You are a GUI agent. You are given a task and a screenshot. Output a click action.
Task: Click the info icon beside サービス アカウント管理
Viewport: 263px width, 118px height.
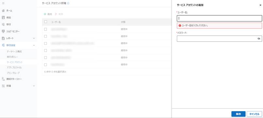68,3
